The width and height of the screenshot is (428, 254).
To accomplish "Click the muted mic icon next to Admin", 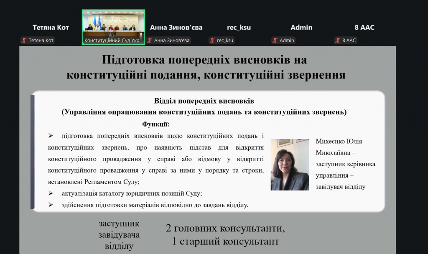I will [x=275, y=41].
